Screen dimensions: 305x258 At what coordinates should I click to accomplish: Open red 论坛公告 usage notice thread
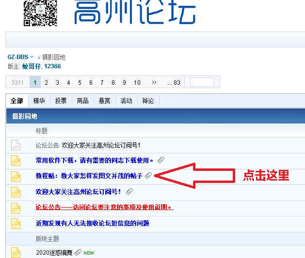[x=104, y=207]
